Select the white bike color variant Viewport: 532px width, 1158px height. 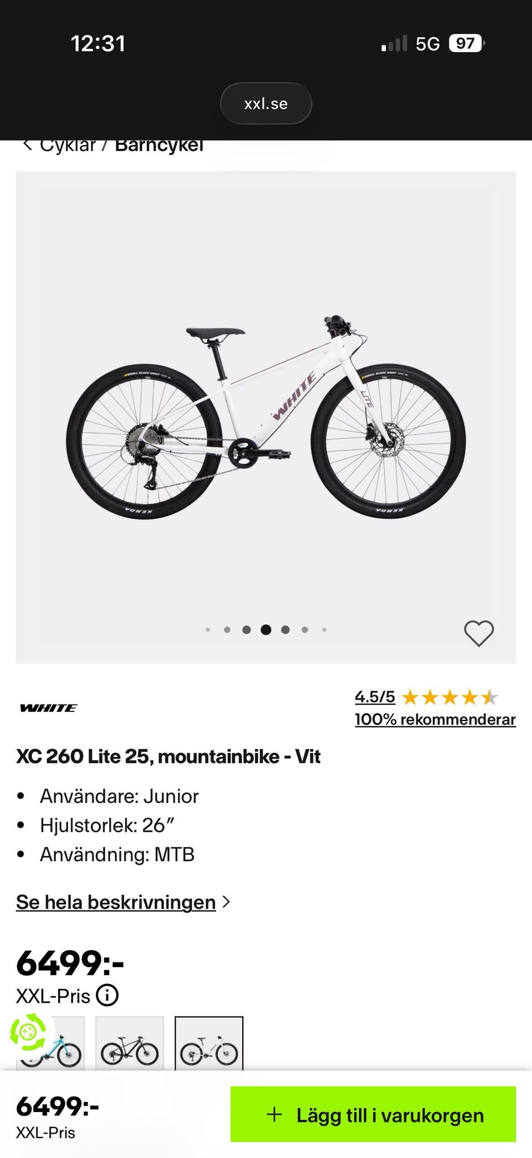pos(209,1044)
